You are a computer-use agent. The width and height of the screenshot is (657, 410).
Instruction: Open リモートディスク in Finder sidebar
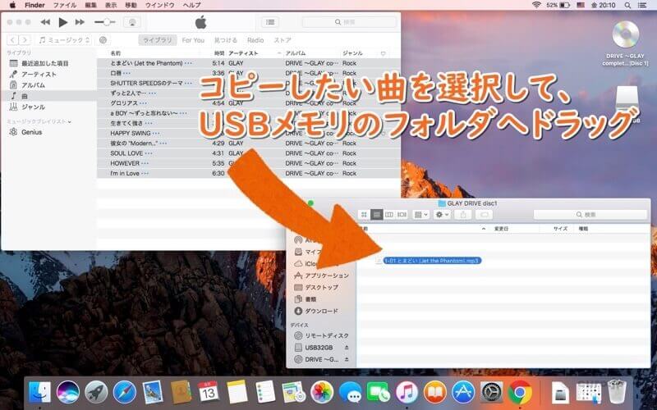tap(322, 335)
